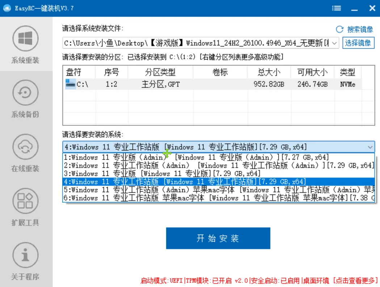380x287 pixels.
Task: Select option 1 Windows 11 专业版 (Admin)
Action: click(x=219, y=157)
